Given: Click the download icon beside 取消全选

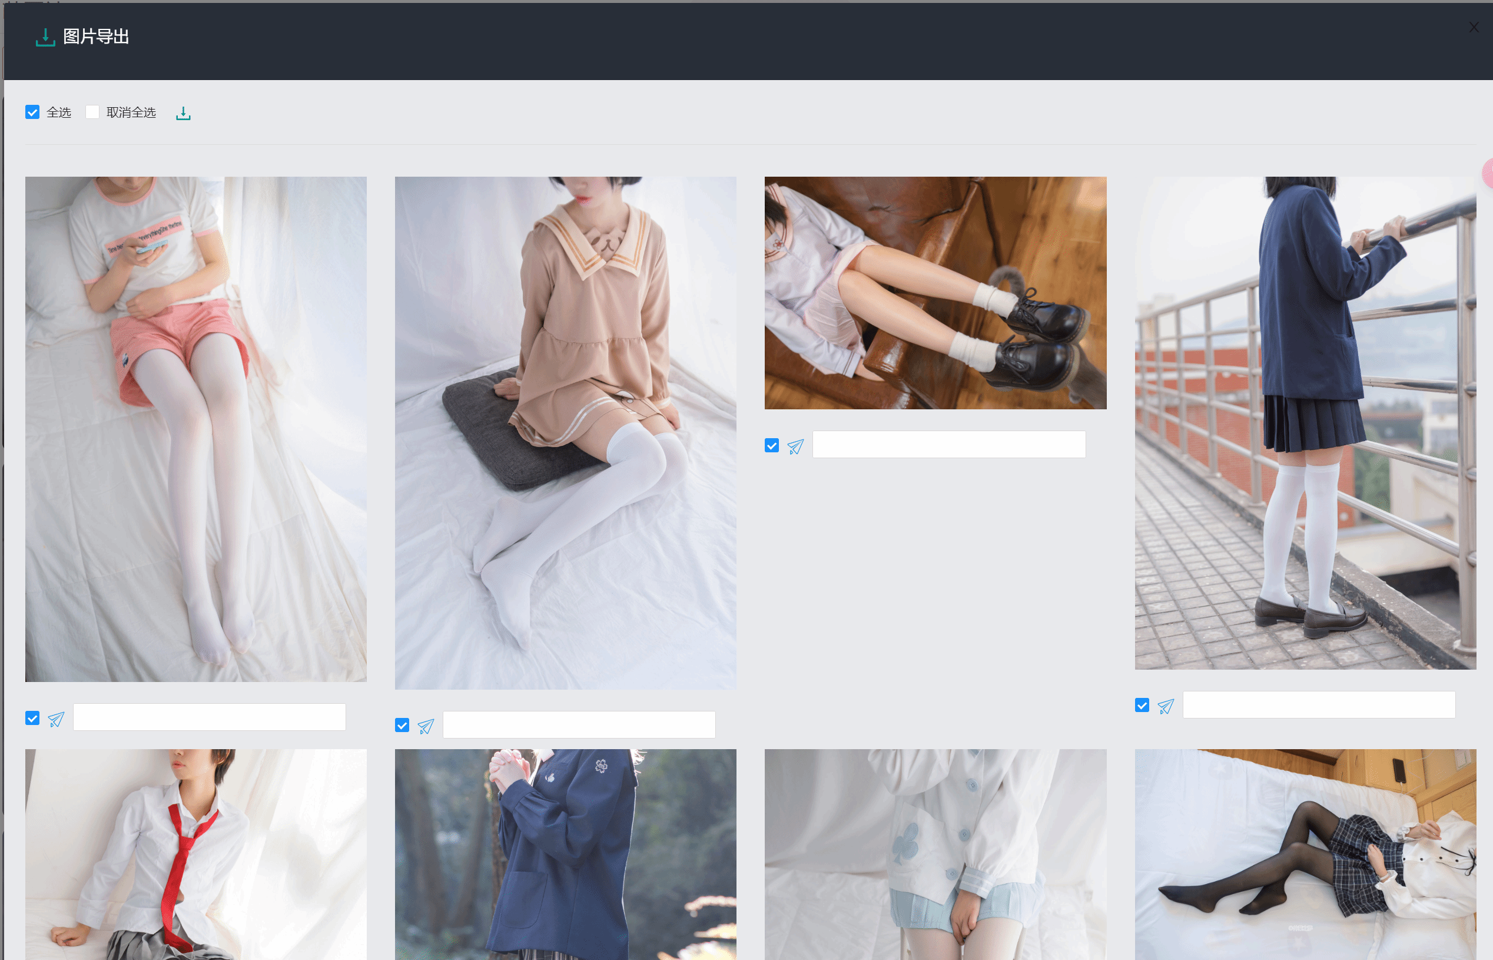Looking at the screenshot, I should pyautogui.click(x=183, y=113).
